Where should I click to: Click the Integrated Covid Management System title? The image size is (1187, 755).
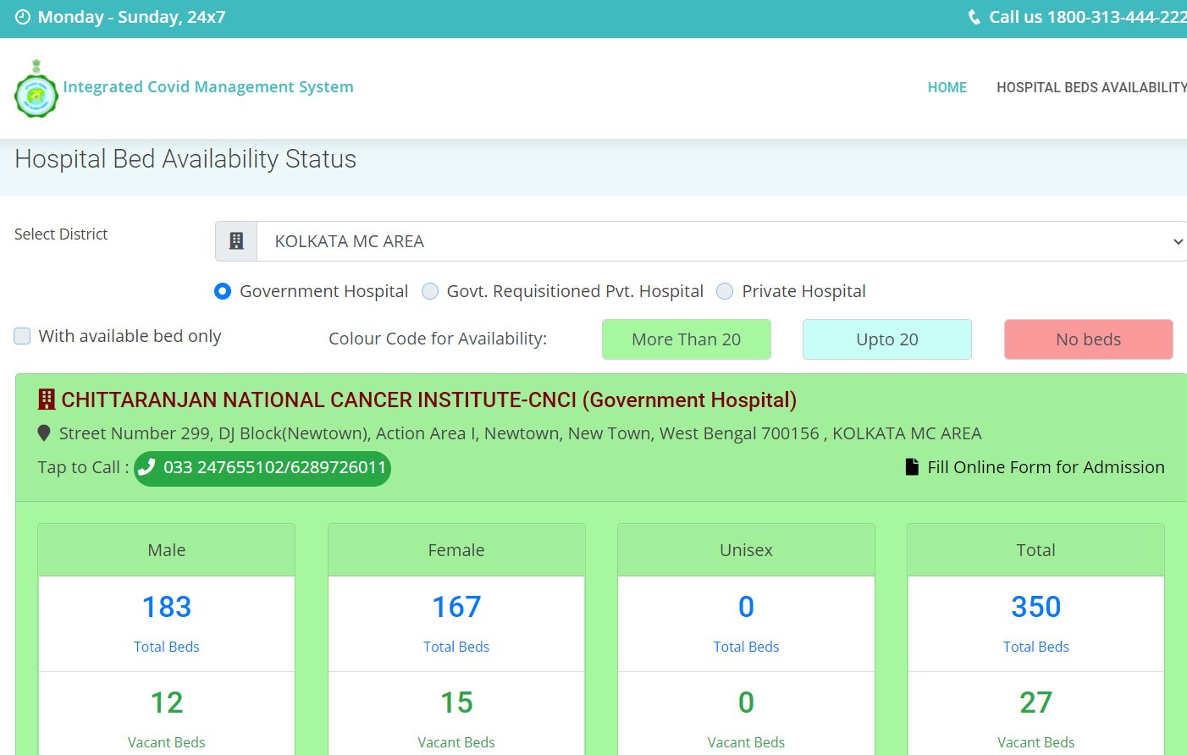point(208,86)
